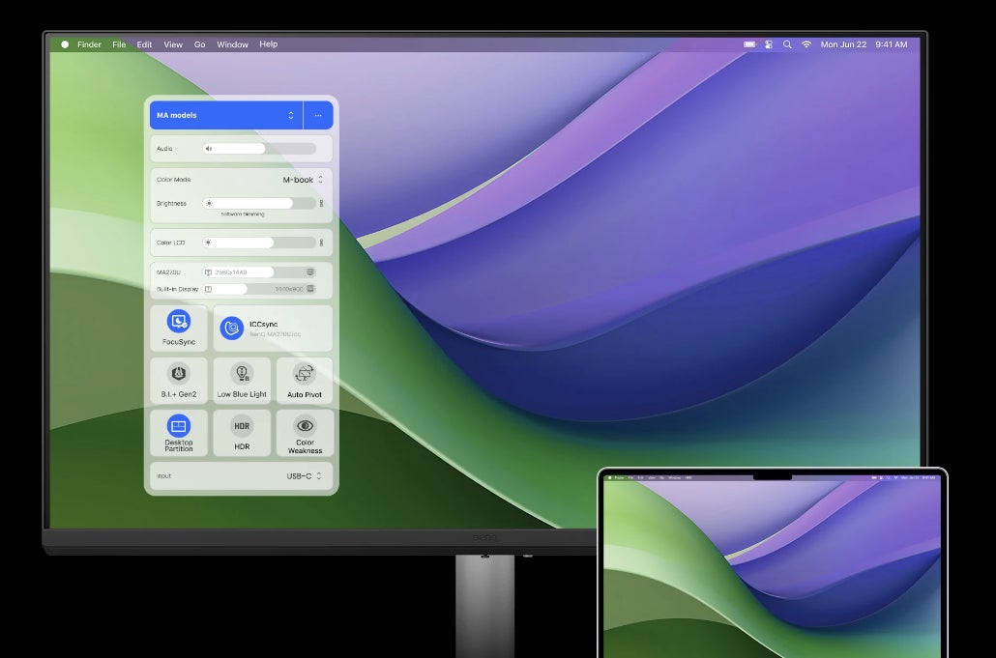
Task: Enable Auto Pivot
Action: pos(305,380)
